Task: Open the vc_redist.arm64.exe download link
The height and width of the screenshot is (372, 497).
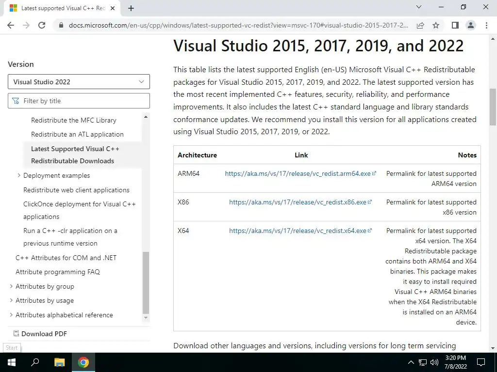Action: click(300, 173)
